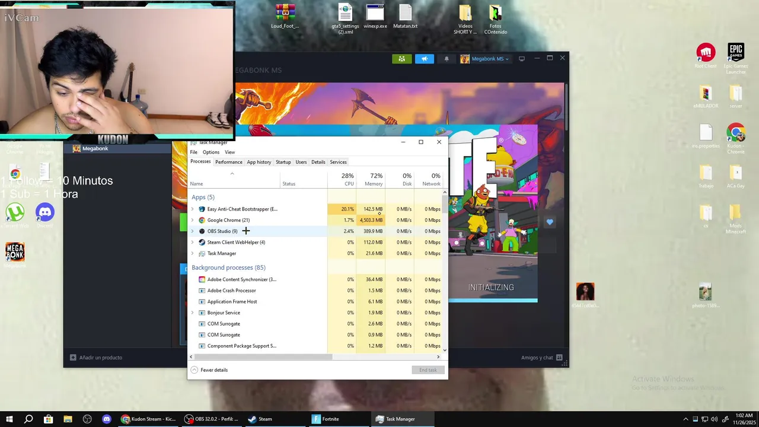759x427 pixels.
Task: Expand Task Manager process row
Action: (x=192, y=253)
